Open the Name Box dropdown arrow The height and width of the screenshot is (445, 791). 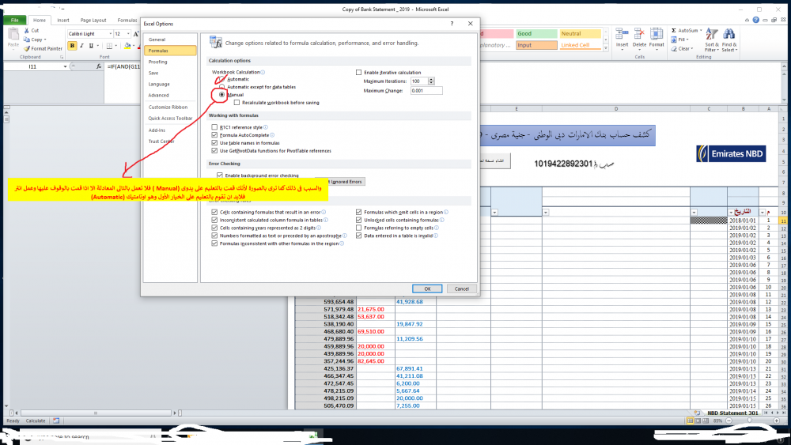tap(65, 66)
